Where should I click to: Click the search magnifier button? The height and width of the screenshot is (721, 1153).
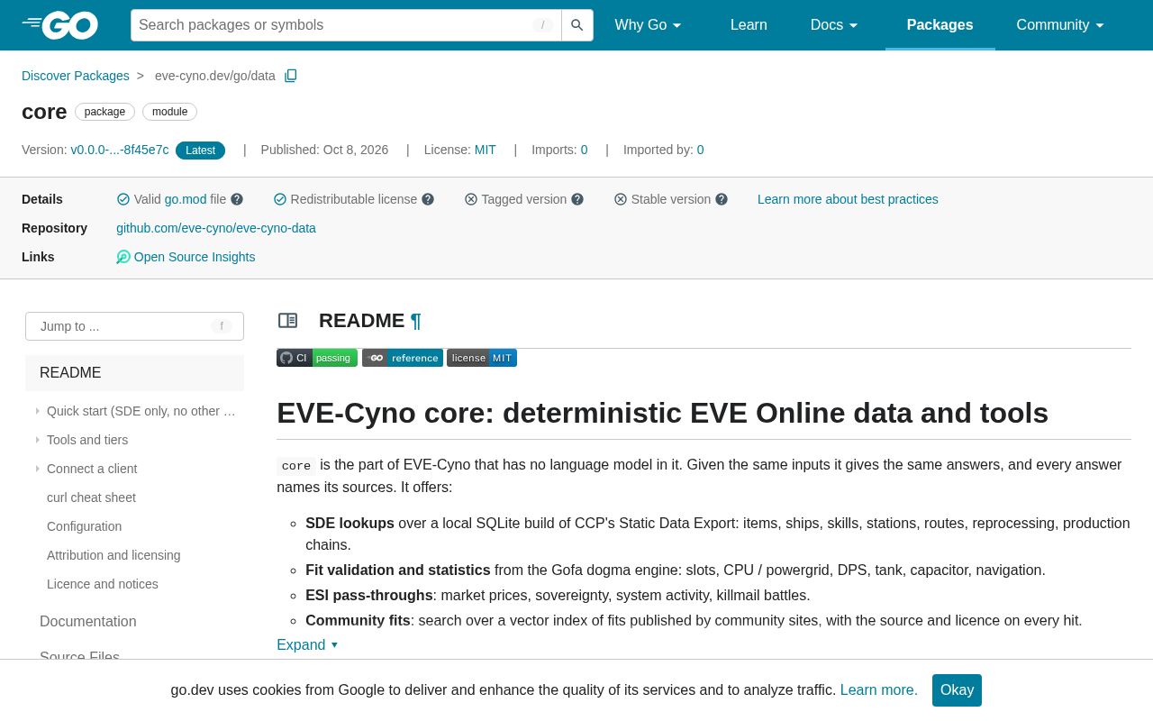click(577, 25)
